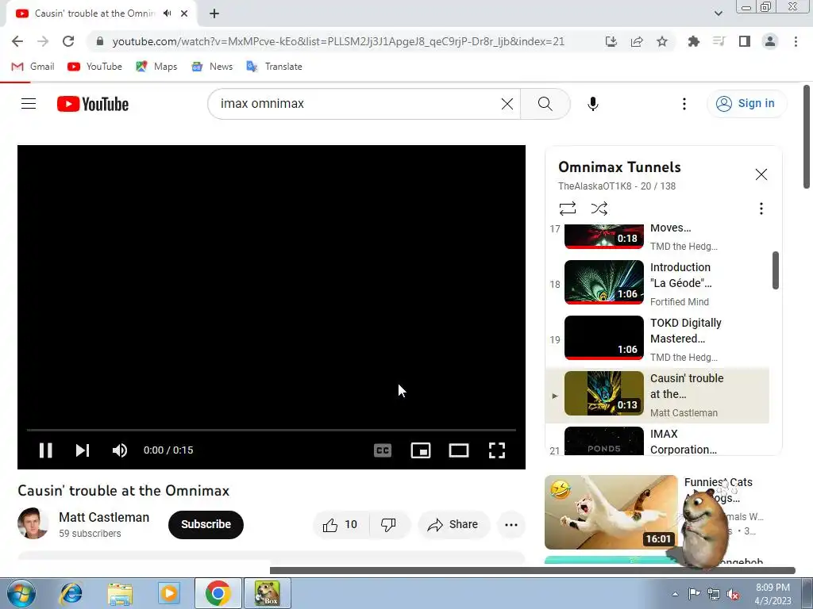Image resolution: width=813 pixels, height=609 pixels.
Task: Run search with magnifier button
Action: 545,104
